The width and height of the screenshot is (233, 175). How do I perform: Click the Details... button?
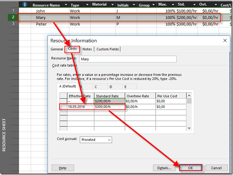tap(164, 168)
